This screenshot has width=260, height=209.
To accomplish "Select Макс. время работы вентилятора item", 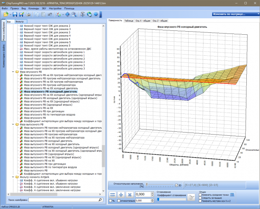I will pos(58,49).
